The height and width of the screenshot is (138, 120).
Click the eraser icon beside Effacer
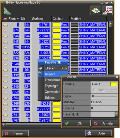(41, 68)
